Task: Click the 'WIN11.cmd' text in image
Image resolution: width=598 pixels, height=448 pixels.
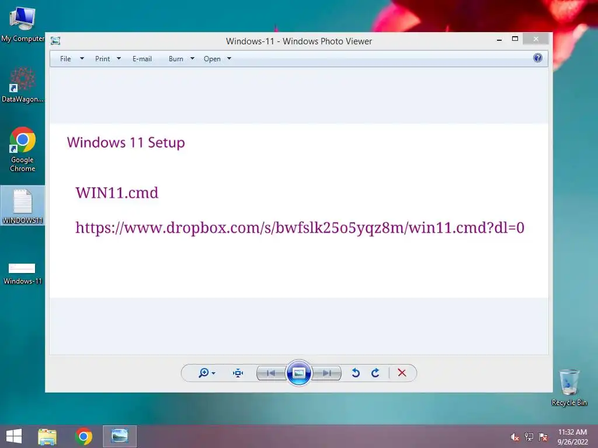Action: (x=117, y=192)
